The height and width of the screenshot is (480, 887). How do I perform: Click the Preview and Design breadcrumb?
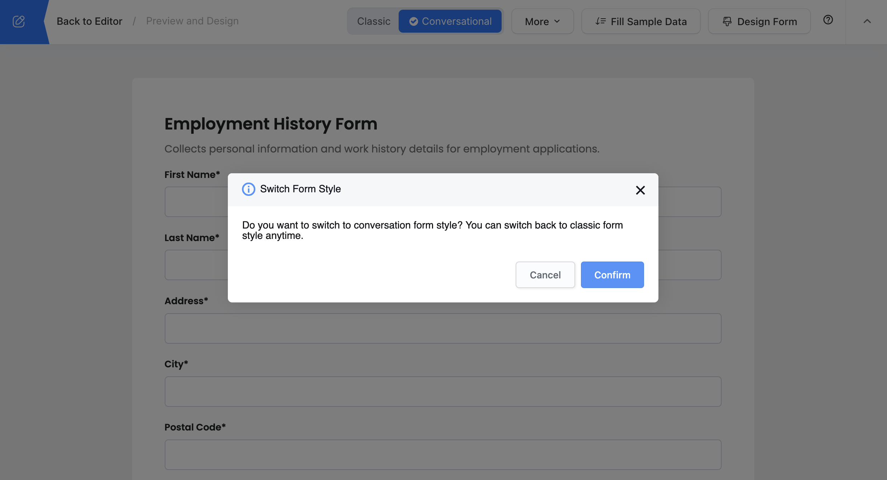point(192,21)
